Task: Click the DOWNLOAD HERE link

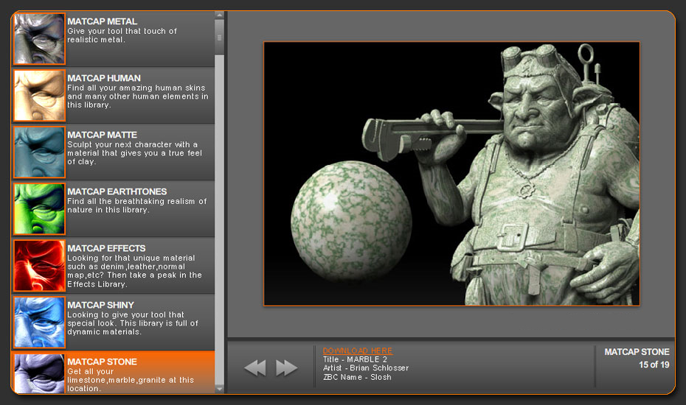Action: [x=357, y=351]
